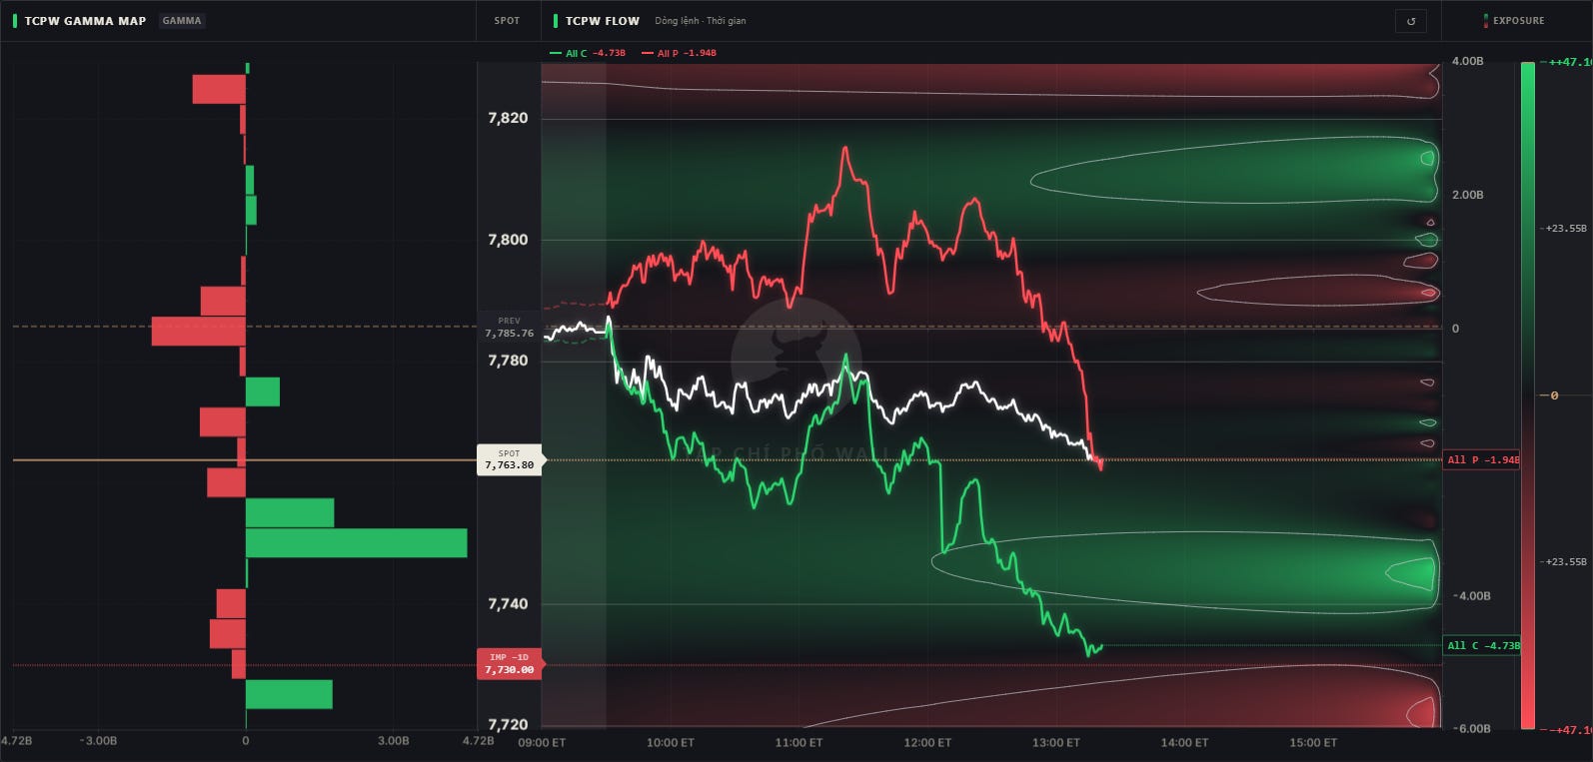Click the 12:00 ET time label
The height and width of the screenshot is (762, 1593).
[927, 742]
